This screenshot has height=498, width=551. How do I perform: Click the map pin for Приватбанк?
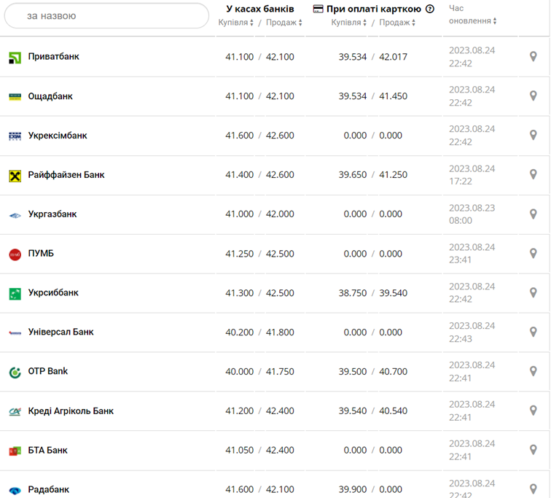(533, 57)
